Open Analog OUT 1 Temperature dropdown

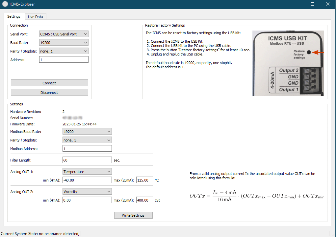pyautogui.click(x=87, y=172)
